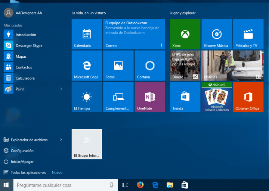
Task: Launch Microsoft Edge tile
Action: click(87, 66)
